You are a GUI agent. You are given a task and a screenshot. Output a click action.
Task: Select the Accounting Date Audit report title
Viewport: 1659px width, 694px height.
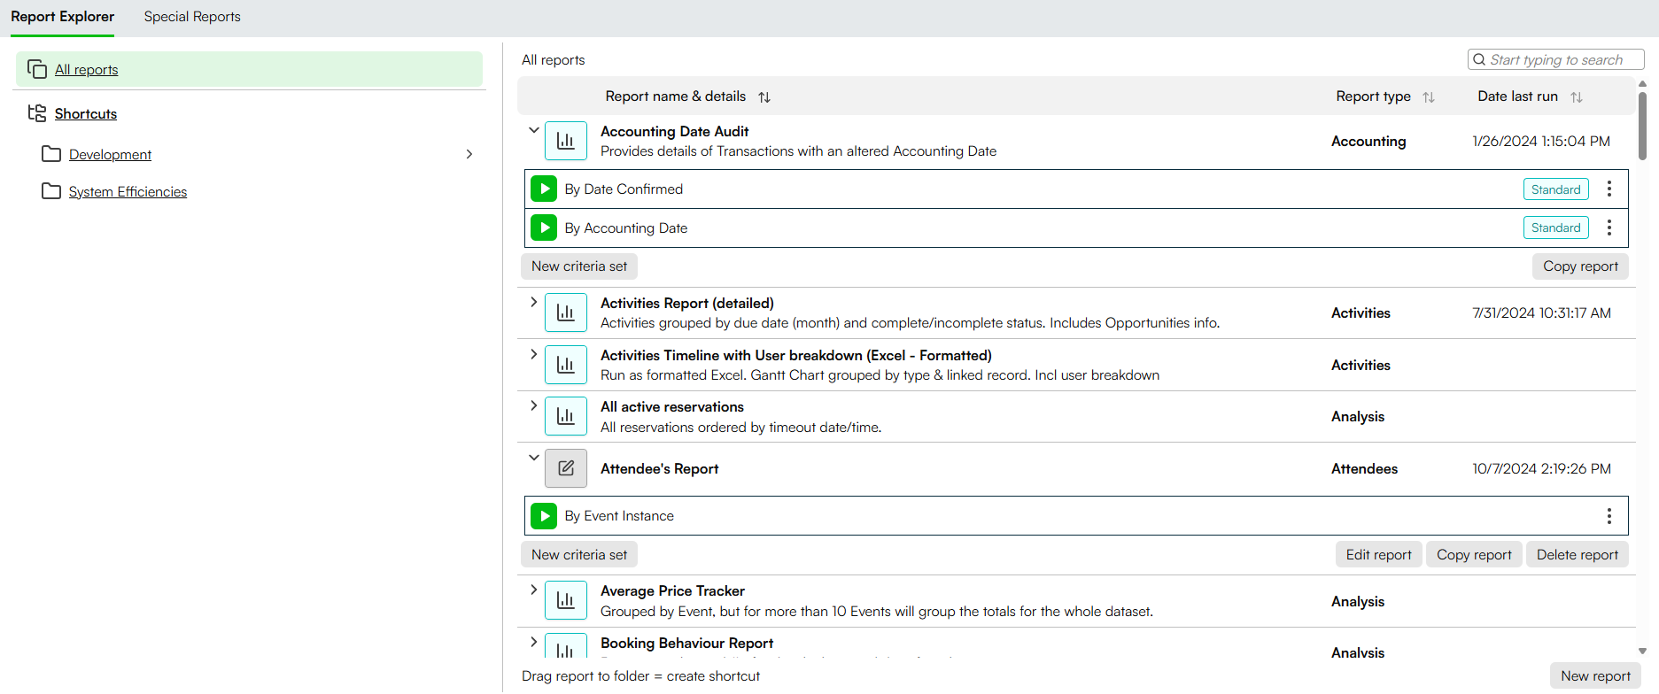click(674, 131)
